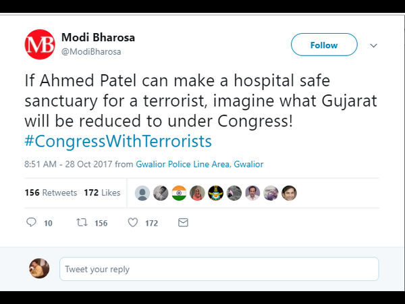Click the @ModiBharosa handle
The image size is (405, 304).
(91, 51)
